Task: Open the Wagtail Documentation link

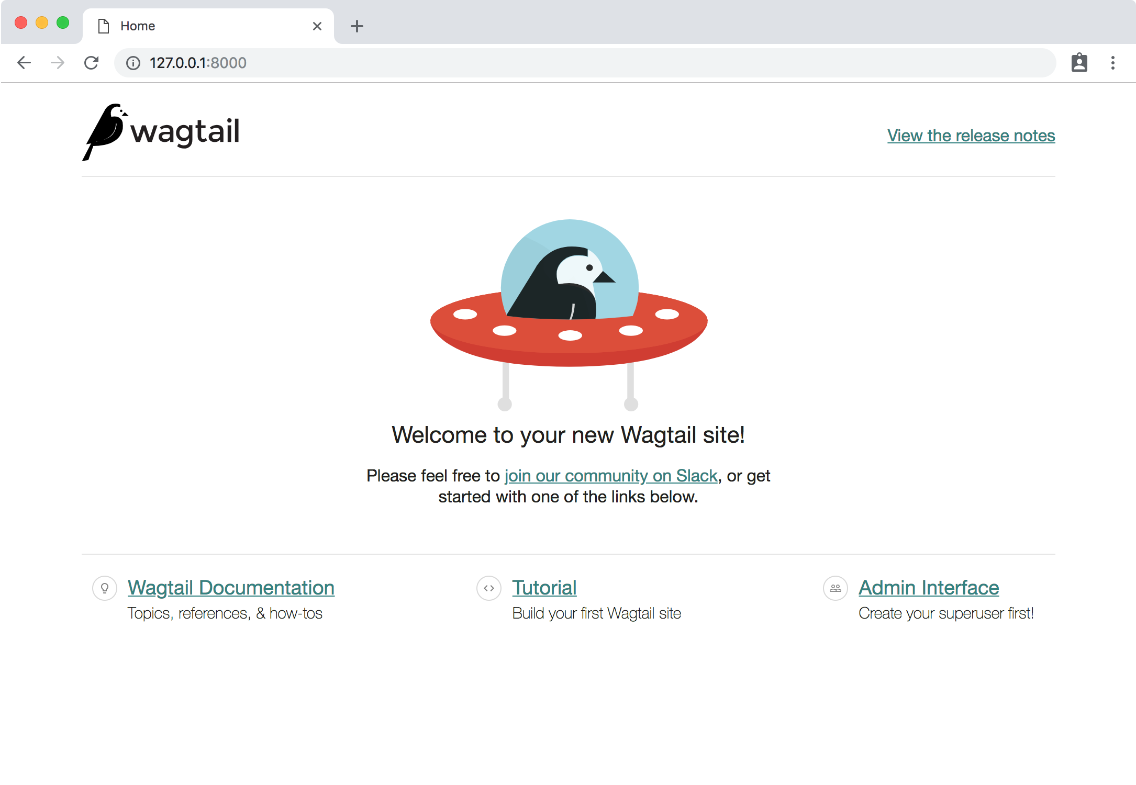Action: 231,588
